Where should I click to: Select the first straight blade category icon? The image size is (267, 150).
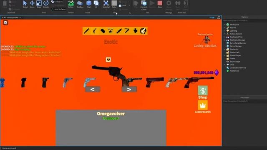[x=86, y=31]
